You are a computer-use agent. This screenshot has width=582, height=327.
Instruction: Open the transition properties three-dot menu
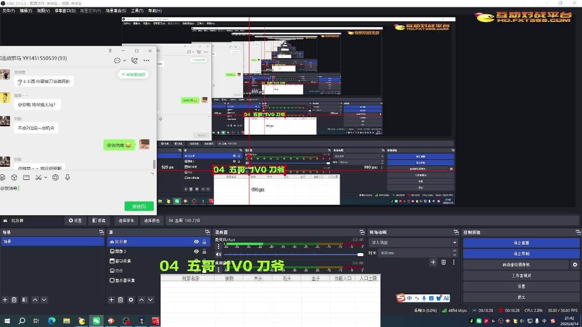click(453, 262)
